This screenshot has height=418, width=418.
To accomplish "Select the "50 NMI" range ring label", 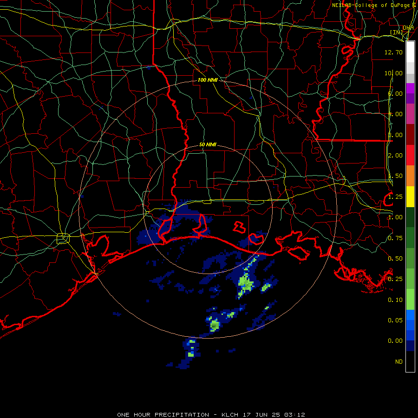I will click(x=208, y=144).
